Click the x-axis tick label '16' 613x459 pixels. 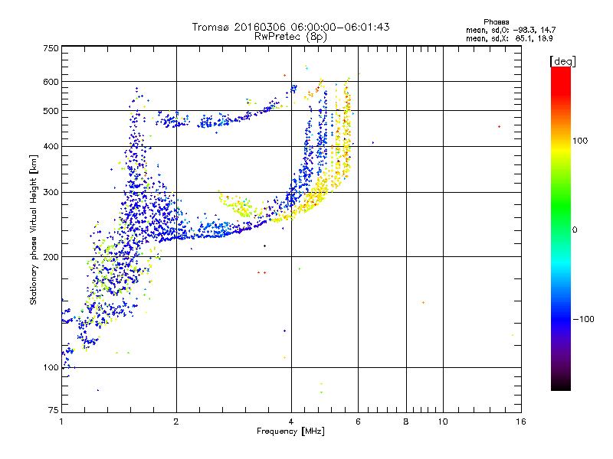(x=521, y=422)
